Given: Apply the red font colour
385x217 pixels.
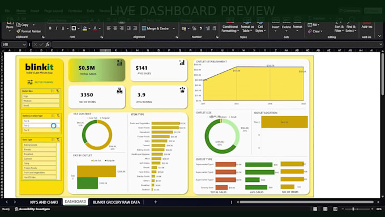Looking at the screenshot, I should [95, 28].
